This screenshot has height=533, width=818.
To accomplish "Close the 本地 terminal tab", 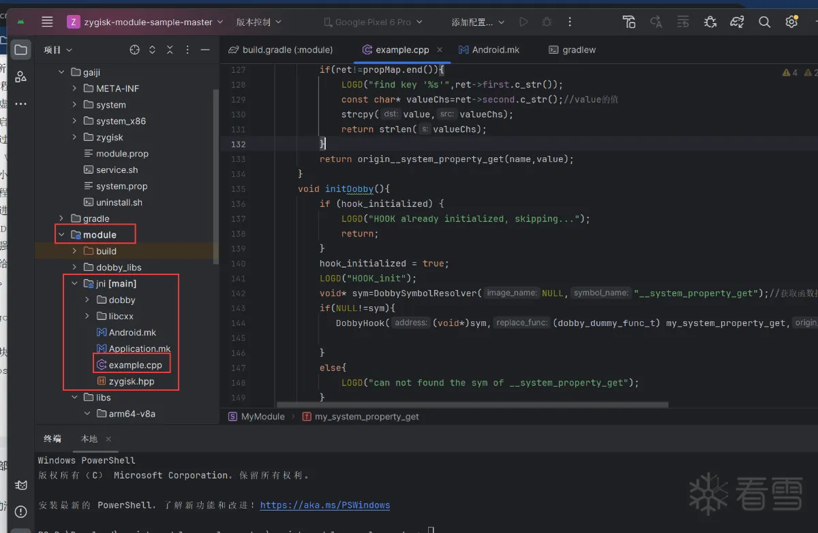I will click(108, 439).
